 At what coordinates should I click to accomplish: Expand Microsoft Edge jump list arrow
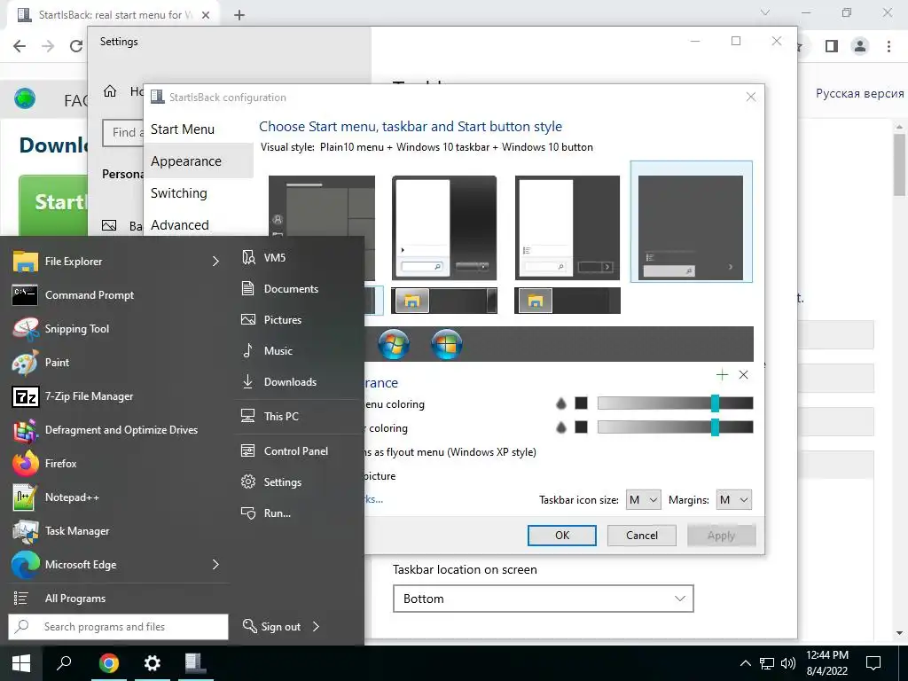216,564
